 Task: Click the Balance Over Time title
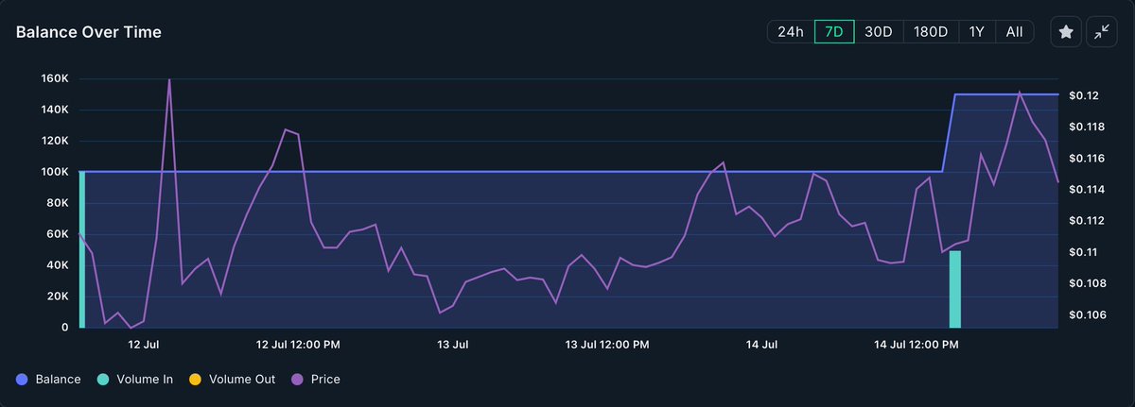point(89,32)
